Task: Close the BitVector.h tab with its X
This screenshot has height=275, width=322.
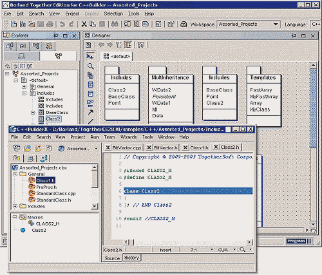Action: (x=149, y=147)
